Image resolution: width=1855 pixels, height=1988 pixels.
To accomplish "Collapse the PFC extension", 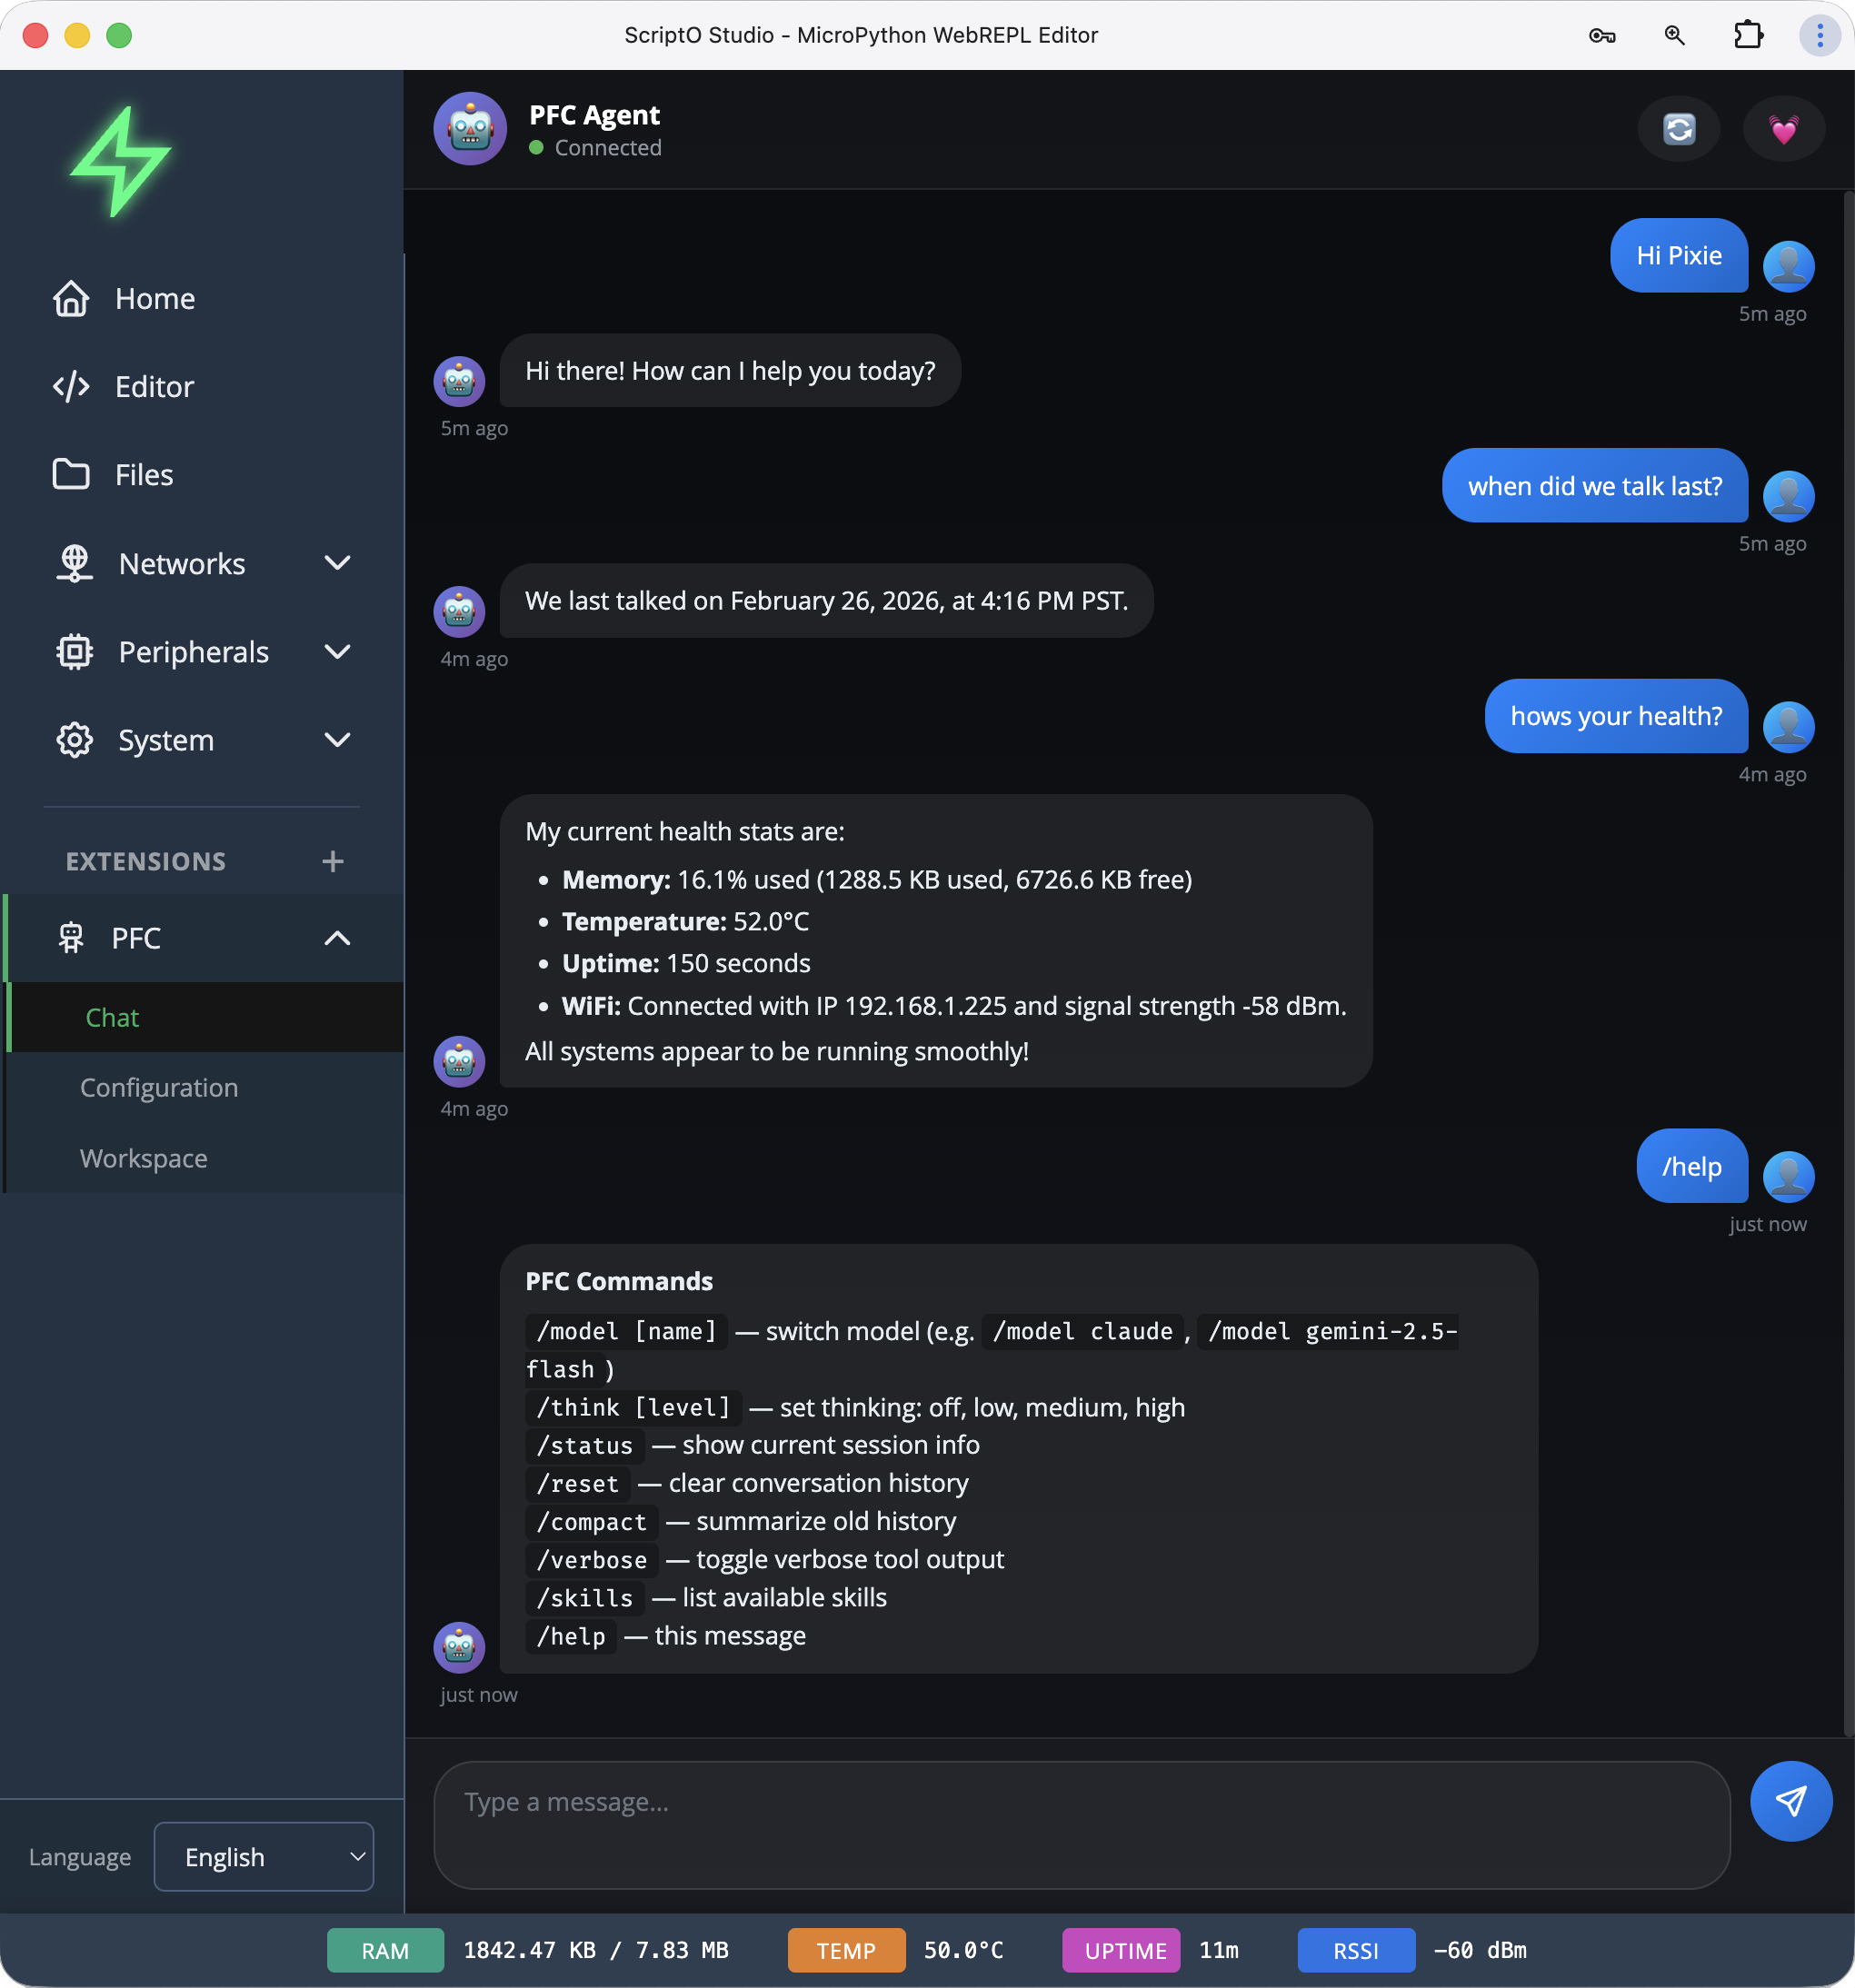I will [337, 938].
